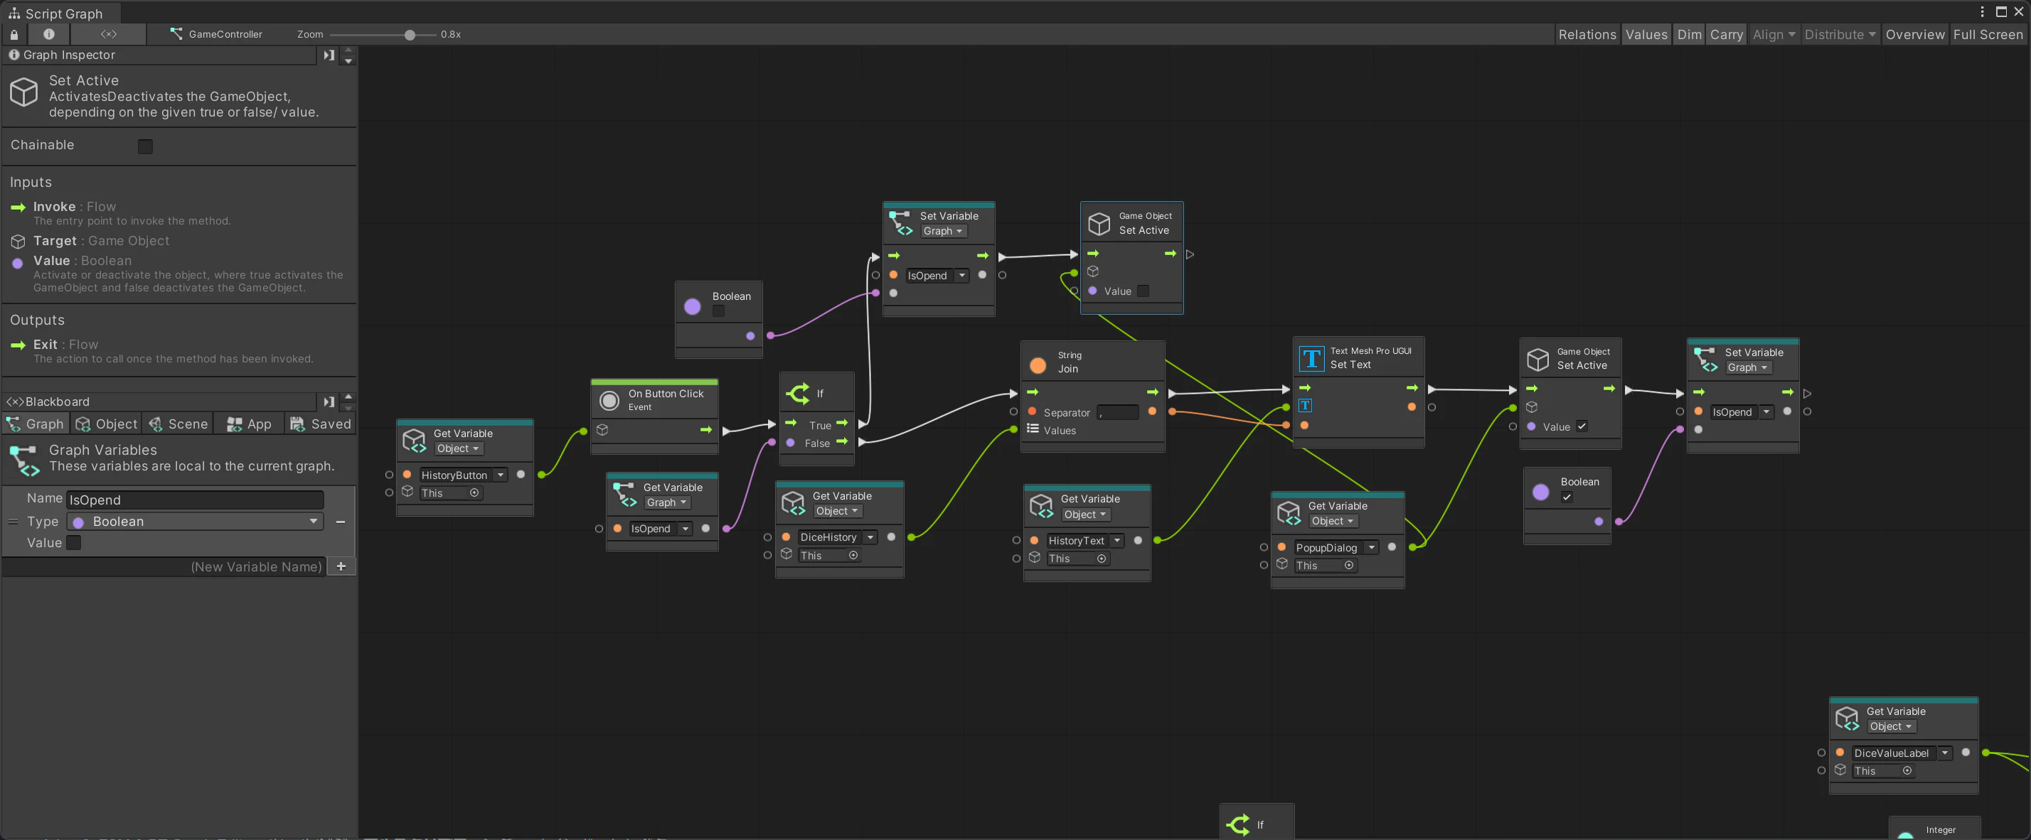The width and height of the screenshot is (2031, 840).
Task: Click the Zoom slider handle
Action: click(409, 35)
